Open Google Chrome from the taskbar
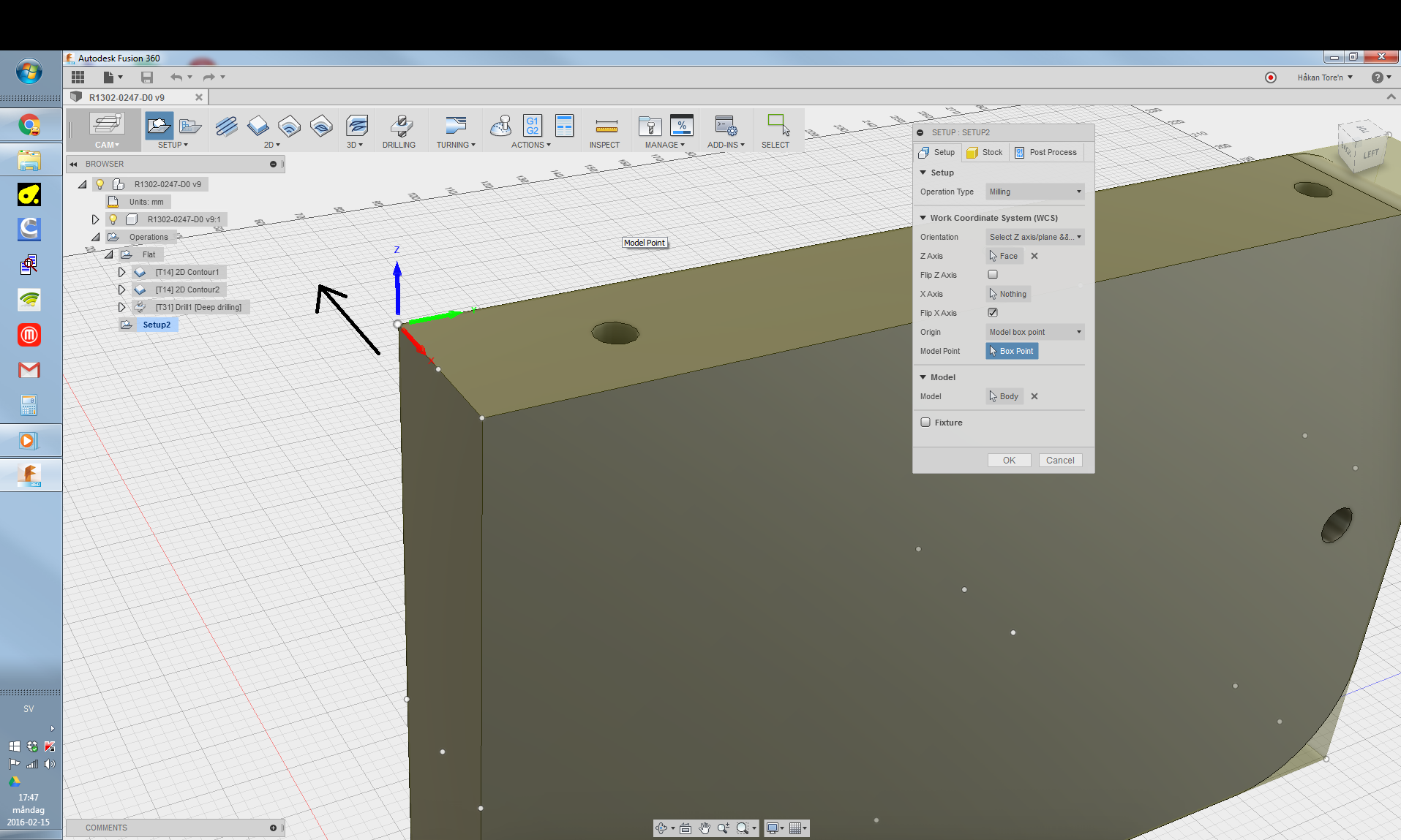 (29, 125)
